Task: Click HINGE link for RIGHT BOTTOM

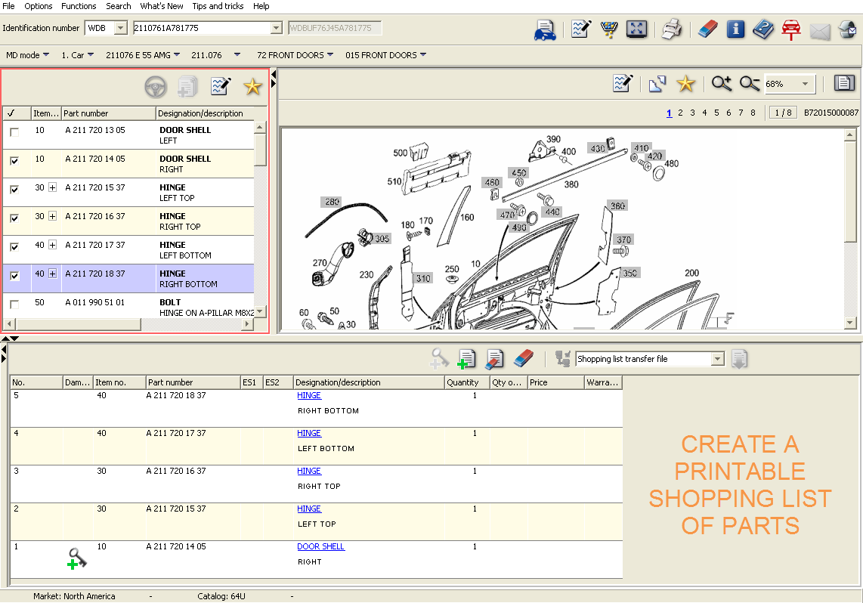Action: tap(309, 396)
